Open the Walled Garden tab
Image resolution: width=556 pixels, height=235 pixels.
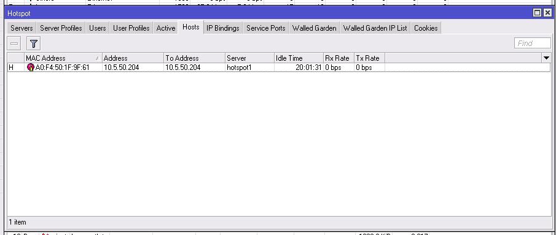pos(314,28)
